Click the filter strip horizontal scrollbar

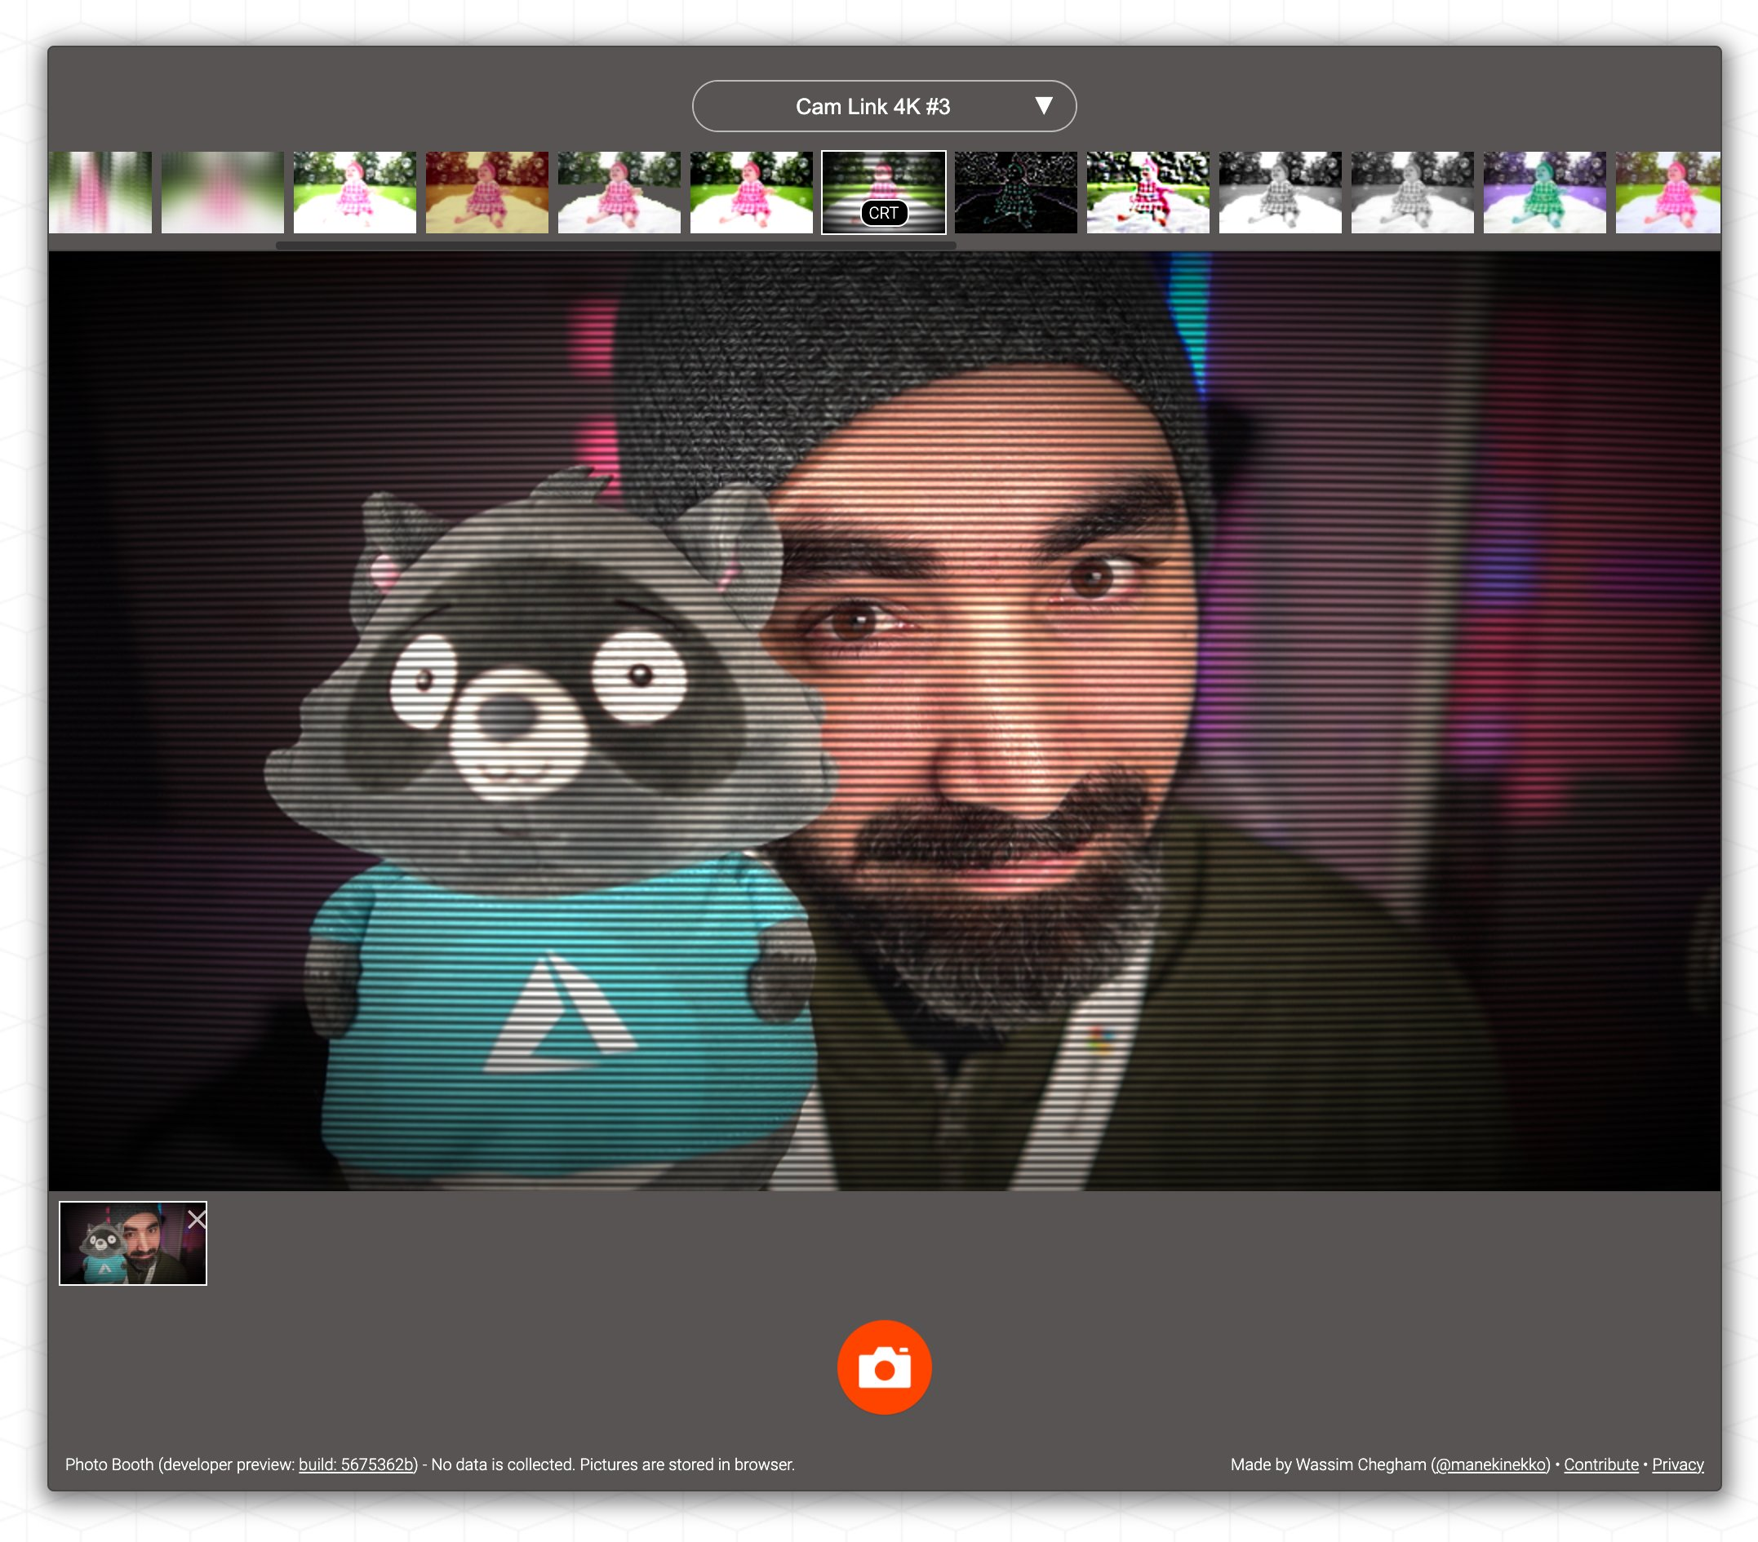tap(615, 246)
